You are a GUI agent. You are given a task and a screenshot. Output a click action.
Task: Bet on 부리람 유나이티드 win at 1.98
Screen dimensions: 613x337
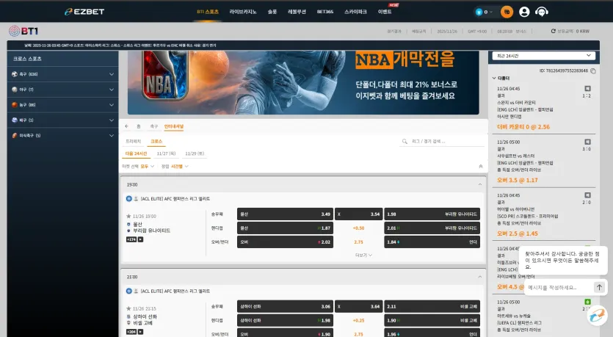[x=432, y=214]
